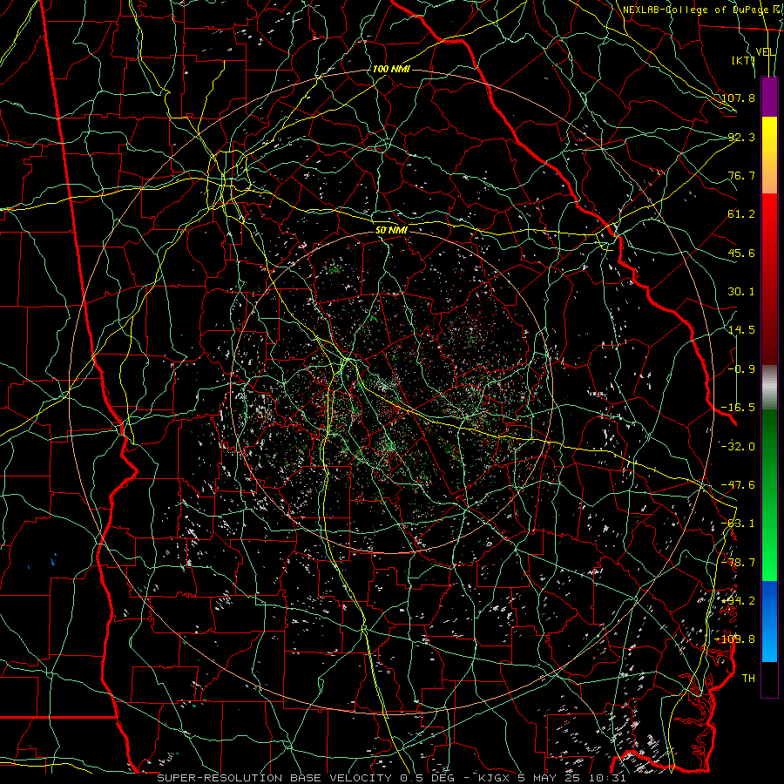Viewport: 784px width, 784px height.
Task: Click the 100 NMI range ring label
Action: 391,69
